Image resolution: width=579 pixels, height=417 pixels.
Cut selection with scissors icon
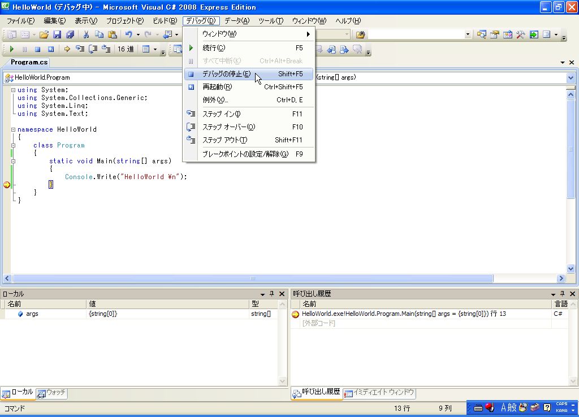86,34
